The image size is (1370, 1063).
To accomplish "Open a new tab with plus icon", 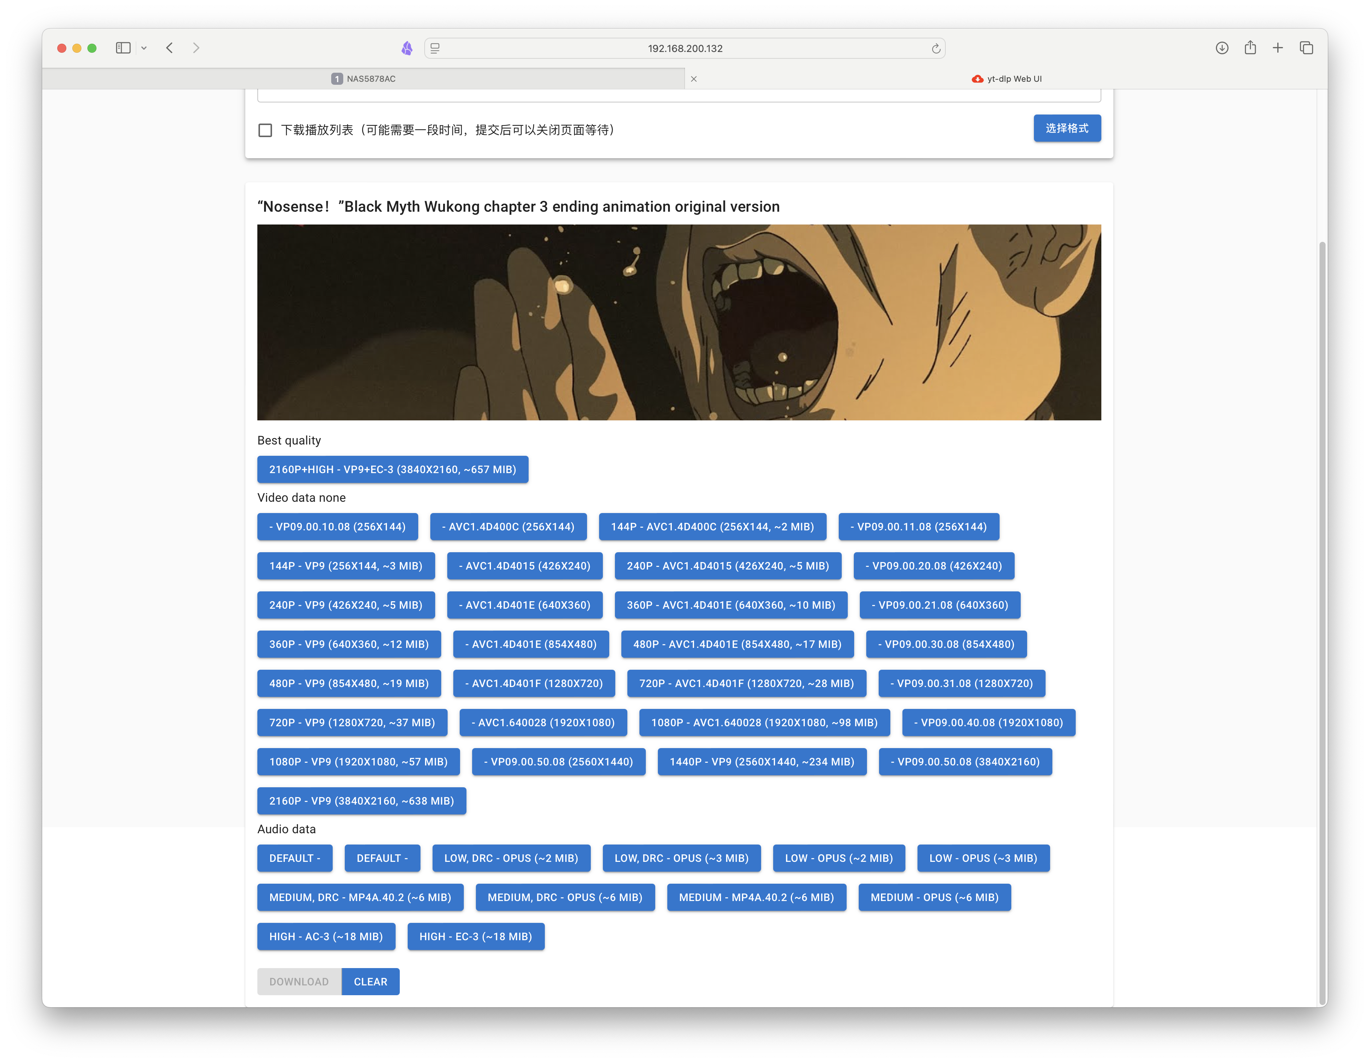I will [x=1278, y=48].
